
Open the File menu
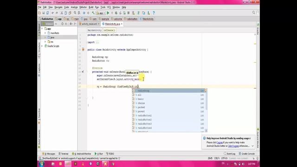click(39, 7)
